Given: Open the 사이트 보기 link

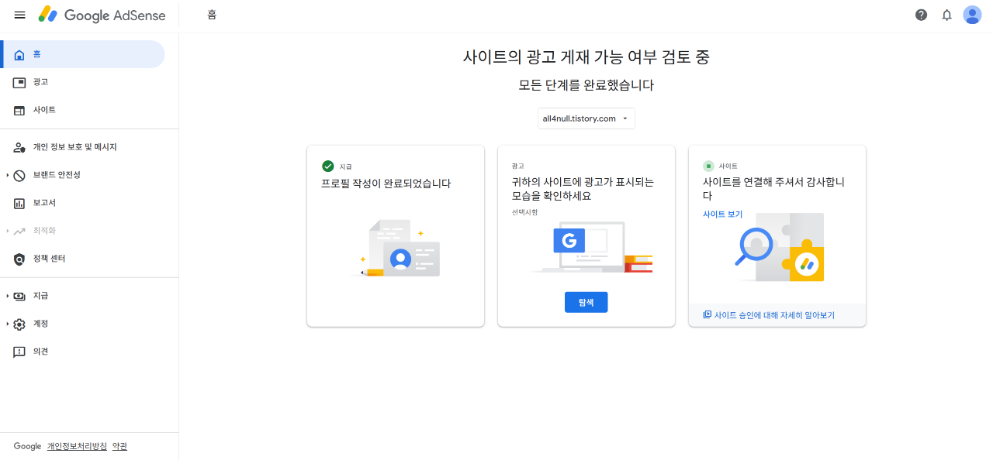Looking at the screenshot, I should tap(722, 215).
